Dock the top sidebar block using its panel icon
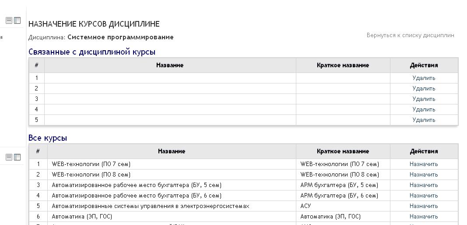This screenshot has height=225, width=467. 18,20
